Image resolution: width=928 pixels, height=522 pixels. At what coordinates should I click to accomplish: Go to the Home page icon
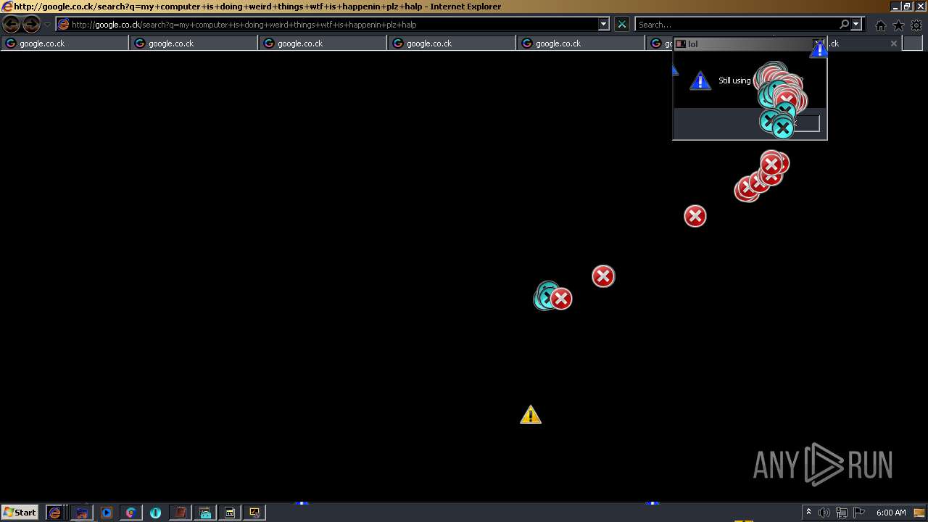[x=880, y=25]
